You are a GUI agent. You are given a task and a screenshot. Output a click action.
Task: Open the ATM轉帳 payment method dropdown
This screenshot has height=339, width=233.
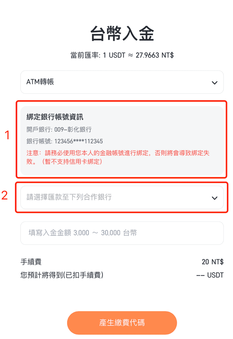[x=122, y=82]
